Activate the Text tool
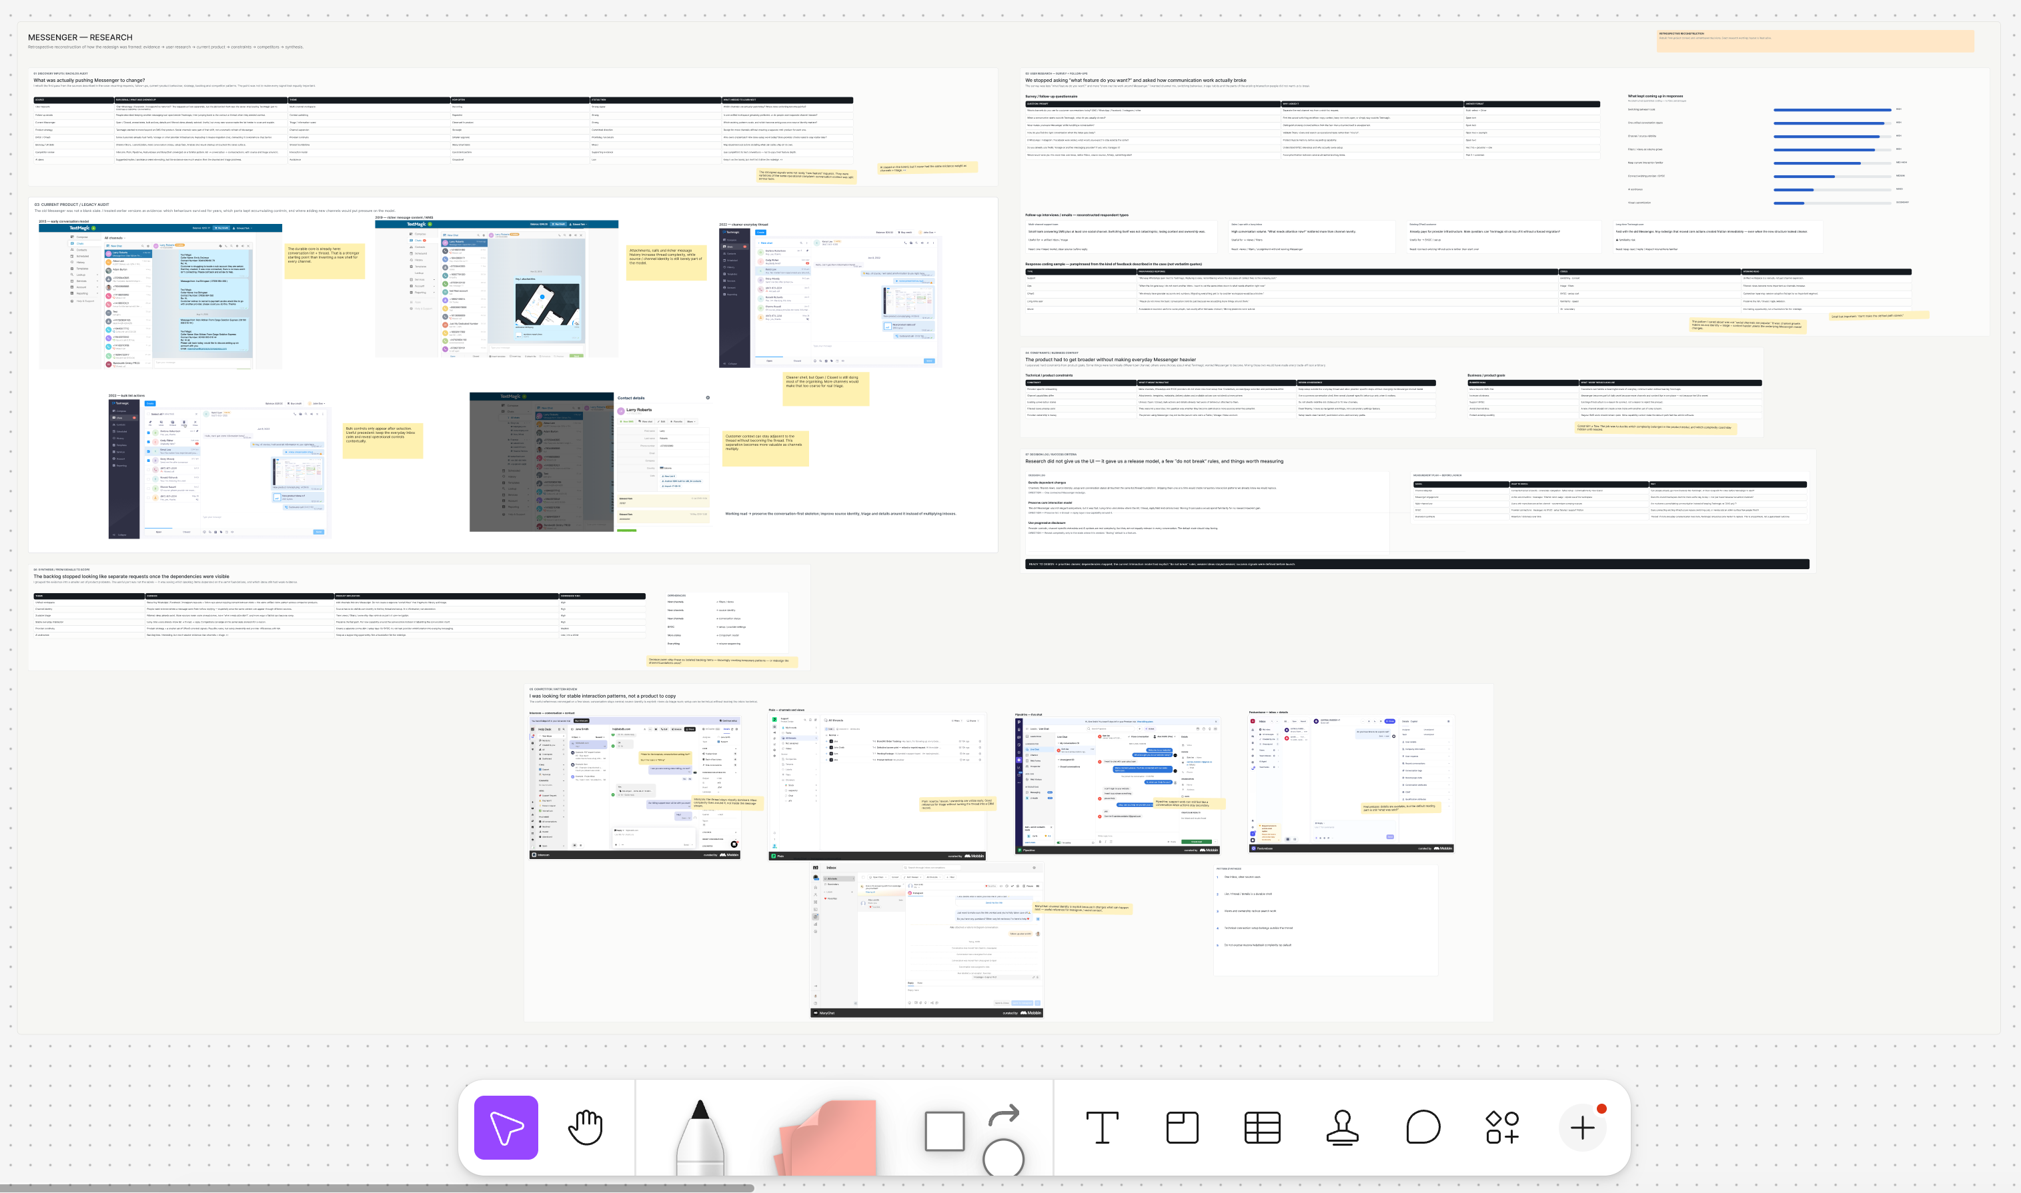This screenshot has width=2021, height=1193. (1103, 1127)
